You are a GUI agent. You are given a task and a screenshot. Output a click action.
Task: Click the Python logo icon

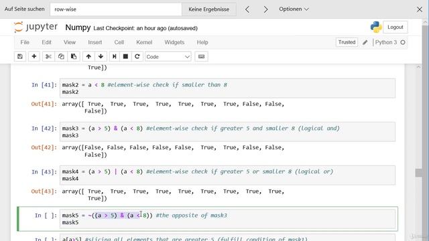click(376, 27)
